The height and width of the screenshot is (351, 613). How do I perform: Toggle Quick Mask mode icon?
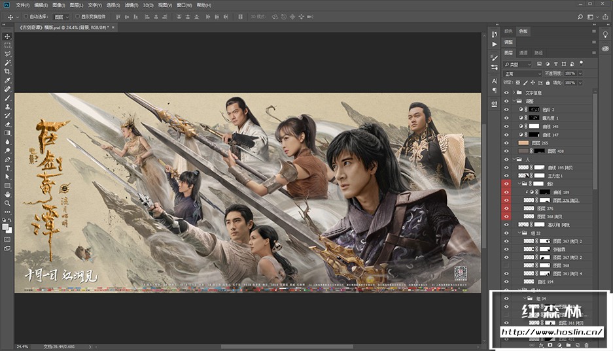(x=7, y=239)
